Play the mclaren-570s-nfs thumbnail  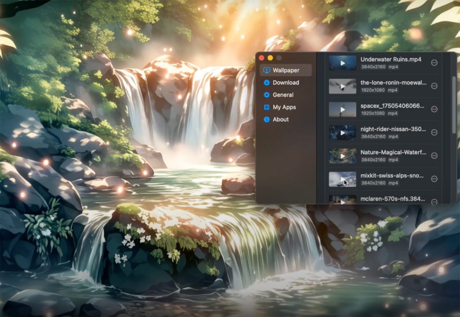click(342, 200)
